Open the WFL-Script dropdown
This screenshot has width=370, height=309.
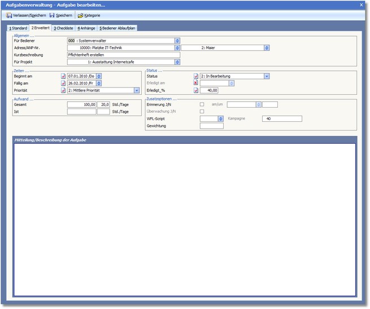220,119
